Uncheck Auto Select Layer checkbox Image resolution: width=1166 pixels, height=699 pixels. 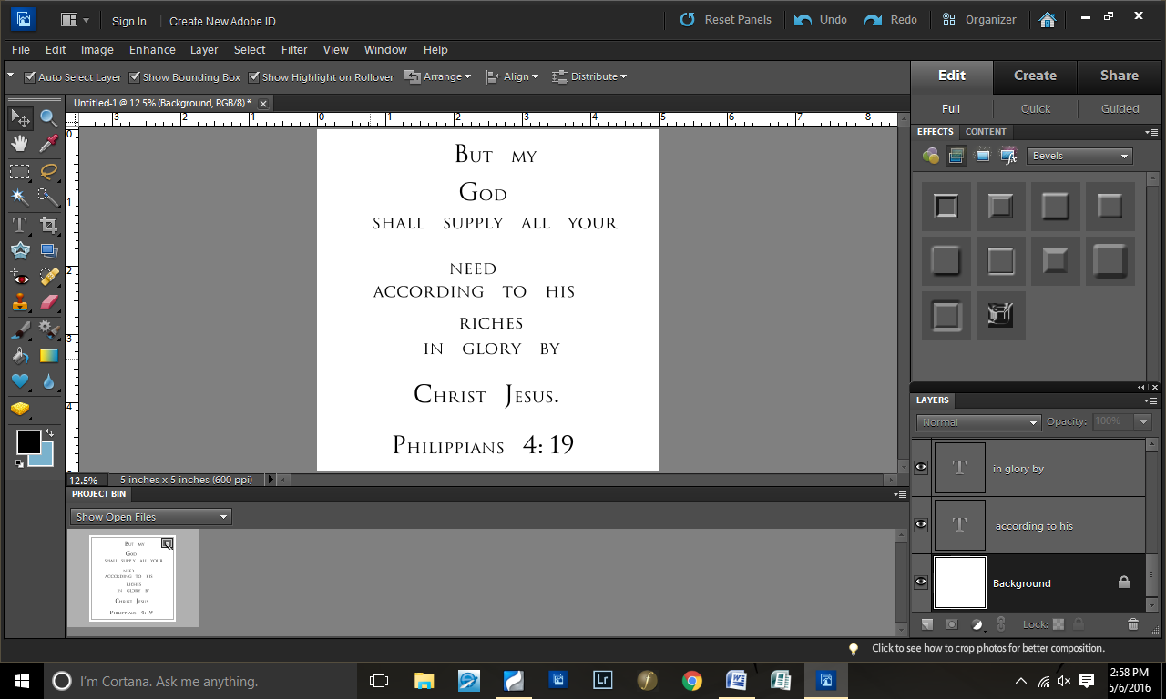(x=30, y=77)
